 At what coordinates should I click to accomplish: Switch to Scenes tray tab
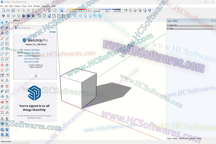(199, 138)
